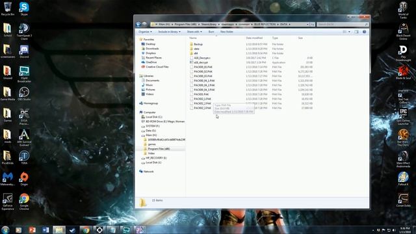Launch the Malwarebytes desktop shortcut

7,179
